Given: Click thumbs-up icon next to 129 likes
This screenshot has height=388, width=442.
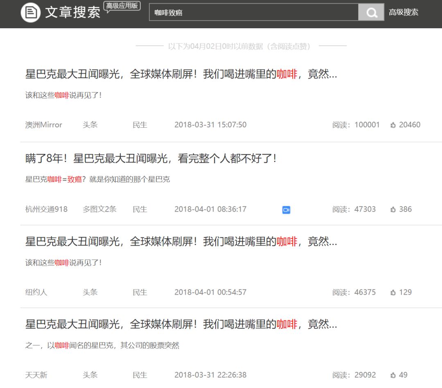Looking at the screenshot, I should 393,293.
